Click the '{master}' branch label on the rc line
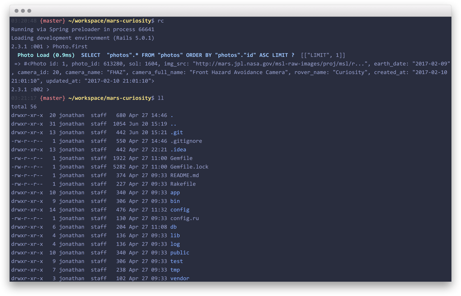 pos(53,21)
